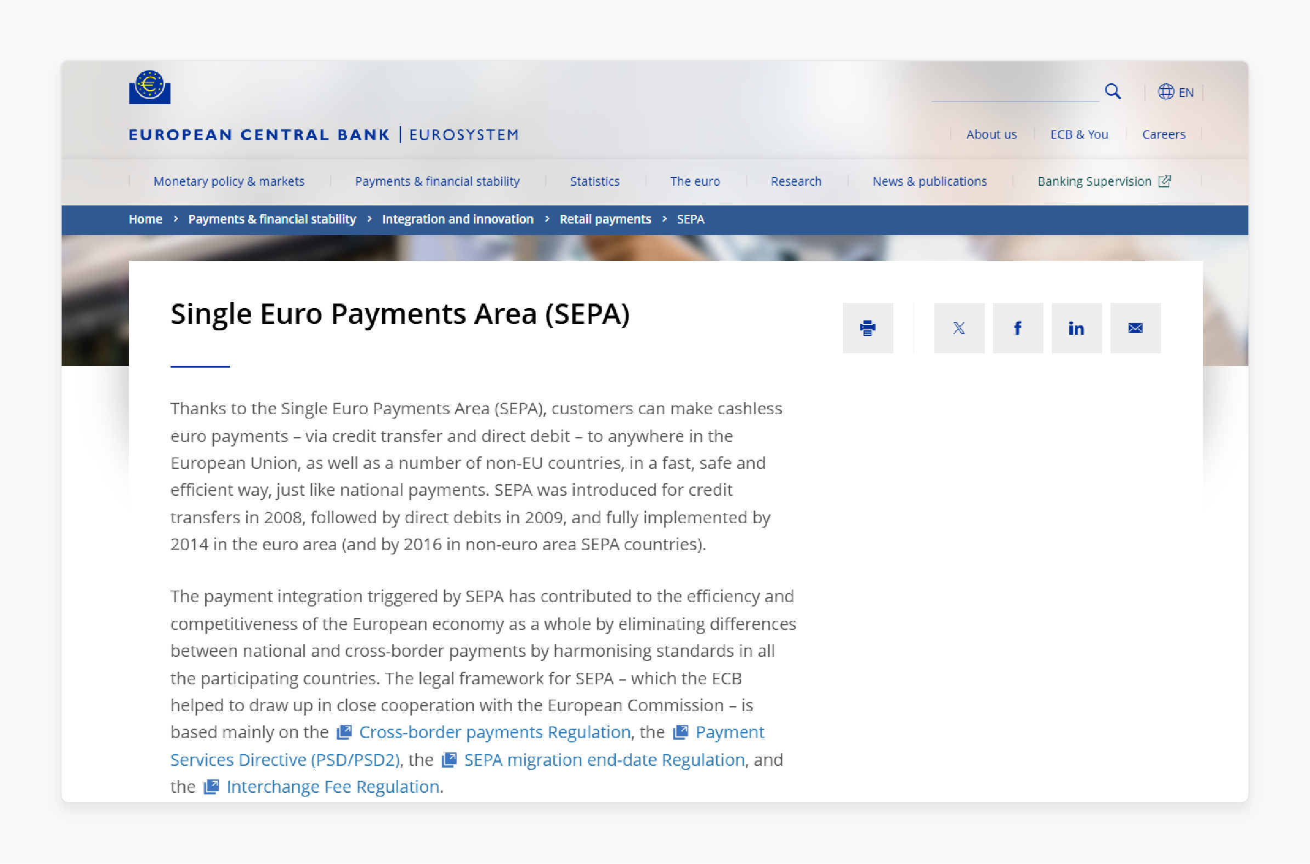Screen dimensions: 1310x864
Task: Open Payments & financial stability menu
Action: coord(437,181)
